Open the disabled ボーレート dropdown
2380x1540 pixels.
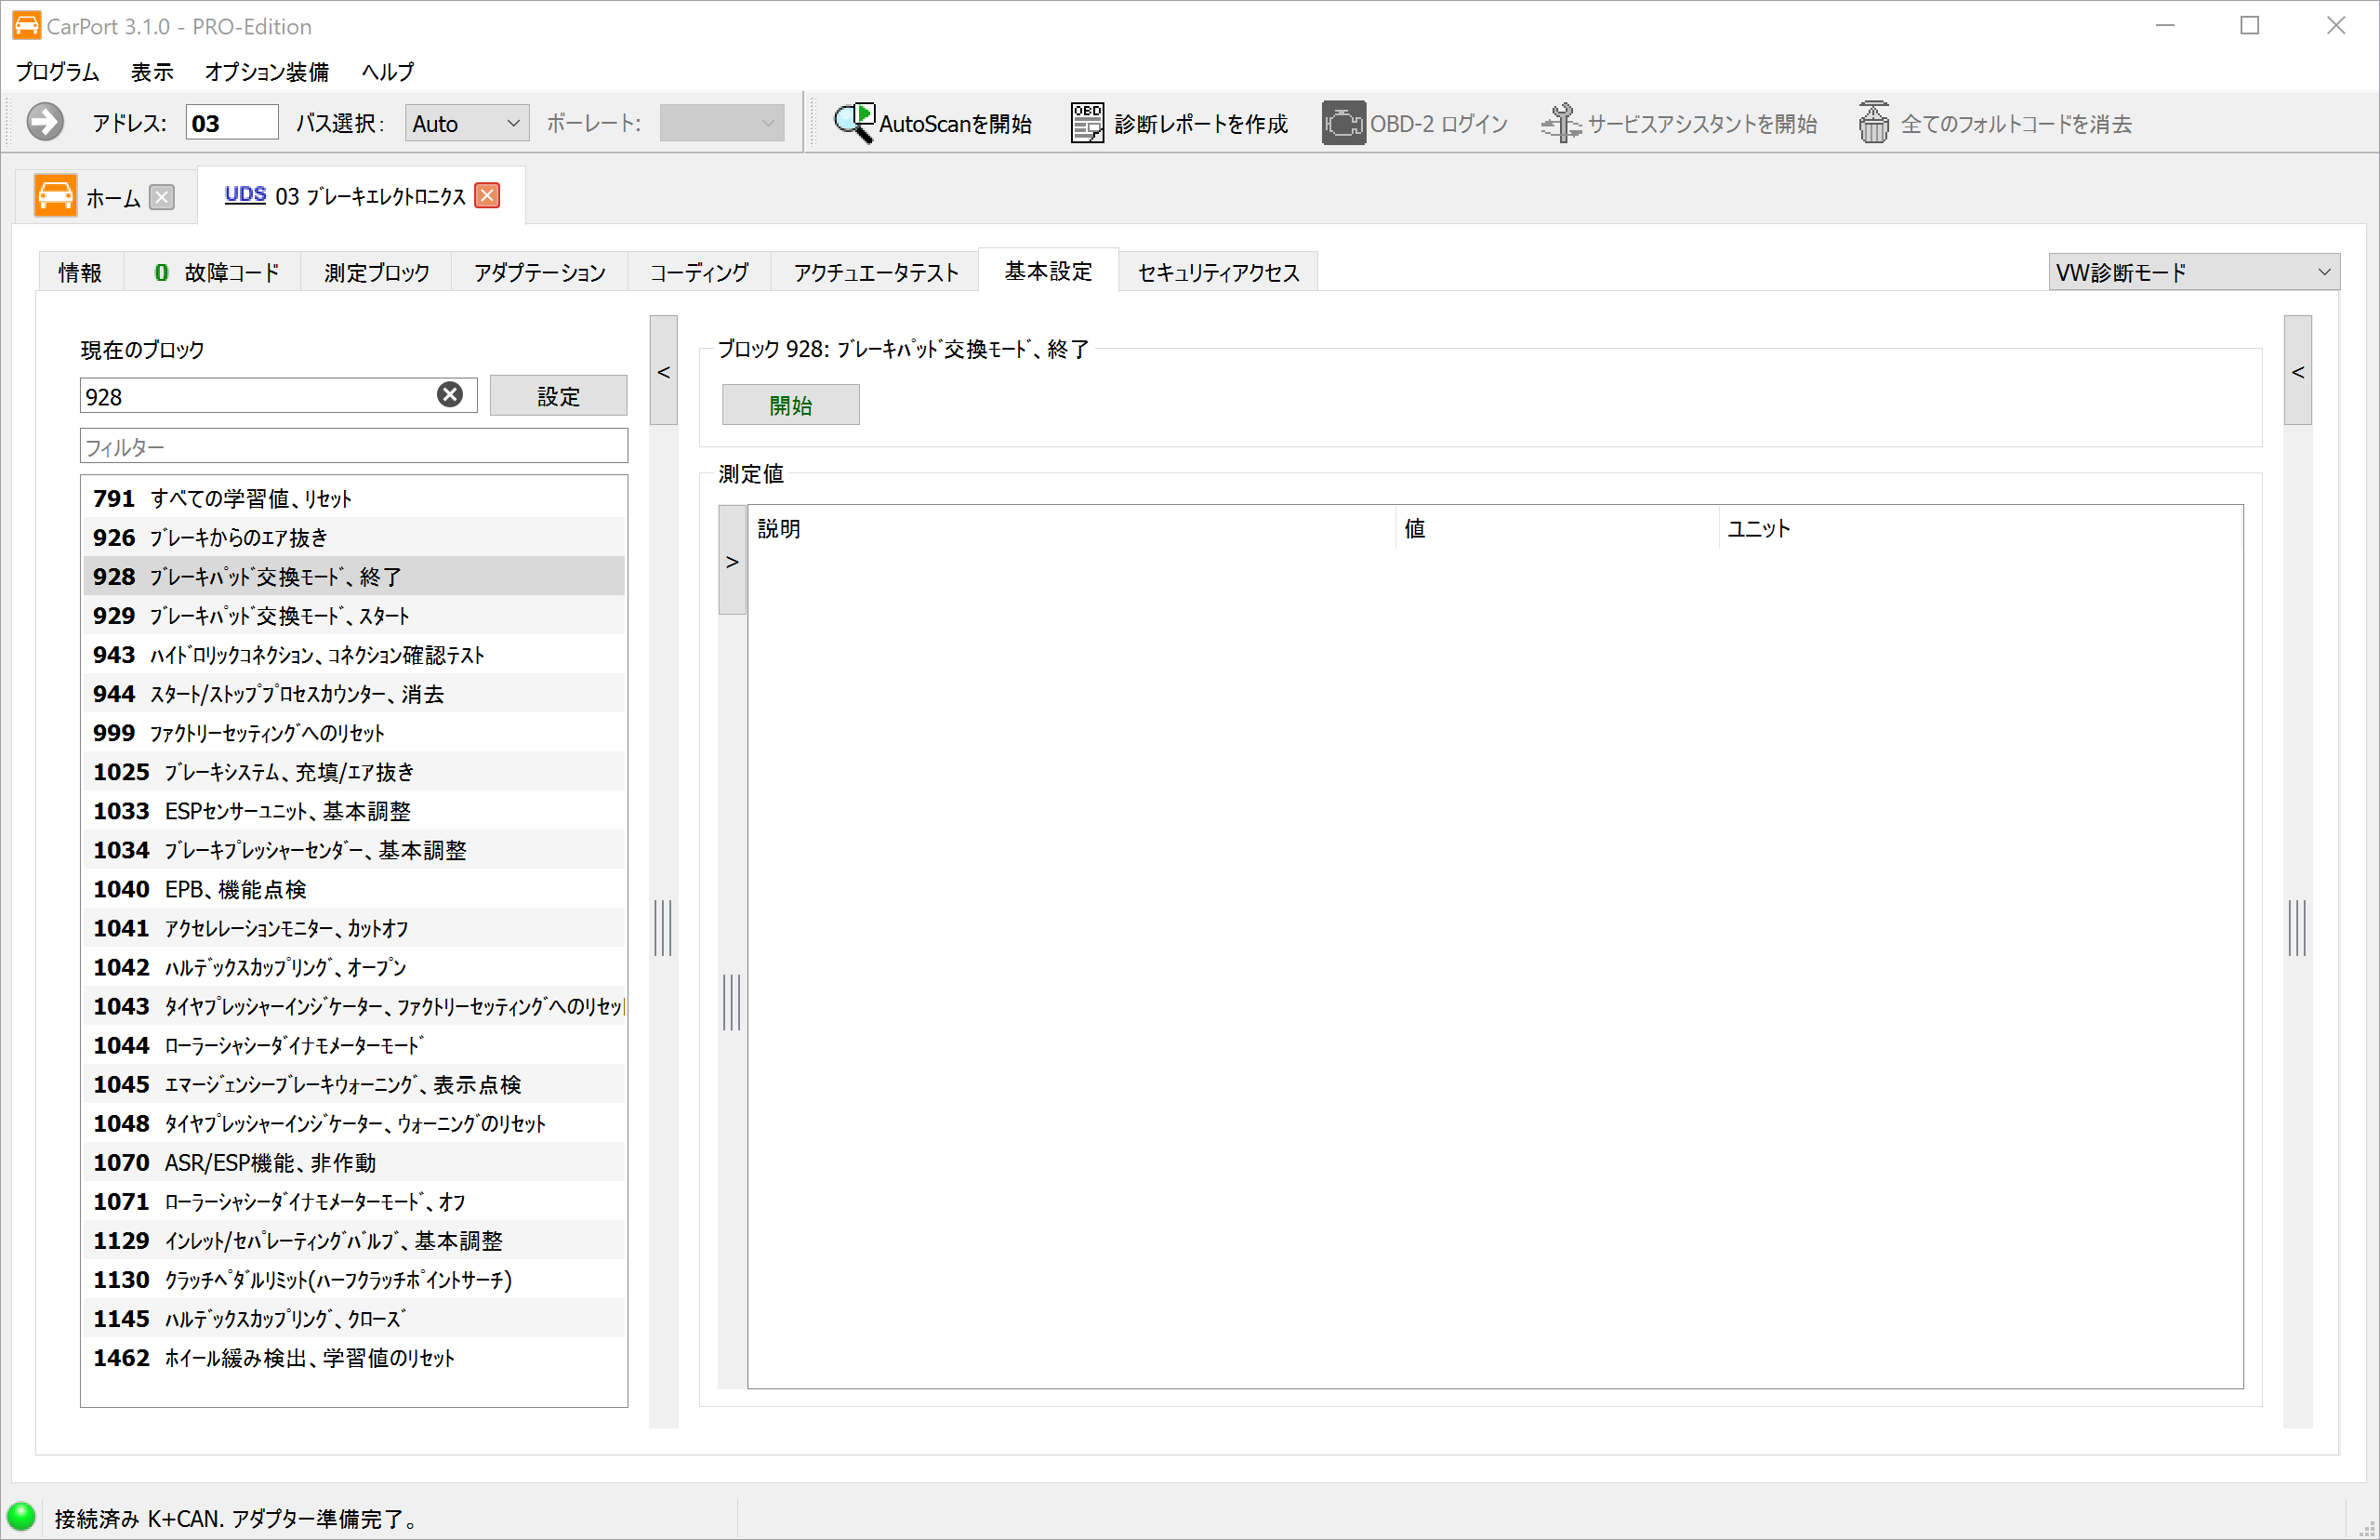click(x=721, y=123)
